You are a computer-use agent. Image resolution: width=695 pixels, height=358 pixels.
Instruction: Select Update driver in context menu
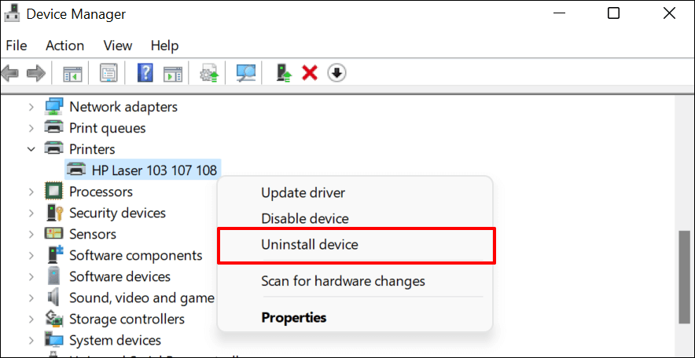tap(303, 192)
